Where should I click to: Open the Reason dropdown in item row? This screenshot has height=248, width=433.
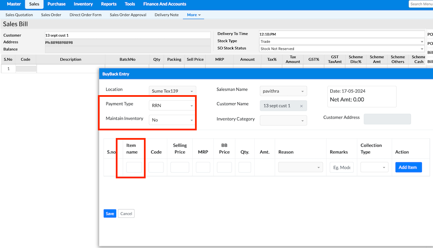click(x=301, y=167)
